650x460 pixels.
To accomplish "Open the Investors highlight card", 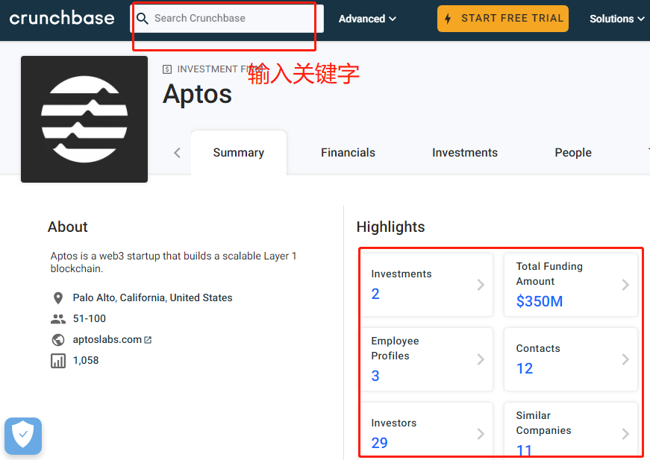I will (427, 431).
